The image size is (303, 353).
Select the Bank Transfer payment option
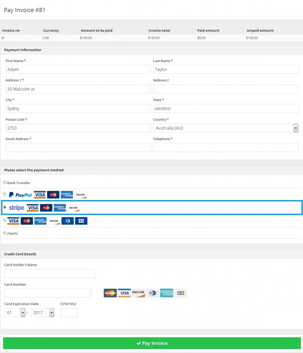(4, 182)
